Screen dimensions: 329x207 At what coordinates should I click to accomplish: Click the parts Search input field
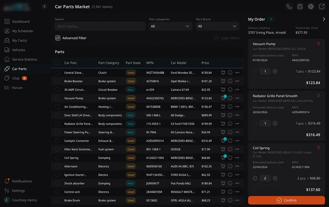coord(100,26)
